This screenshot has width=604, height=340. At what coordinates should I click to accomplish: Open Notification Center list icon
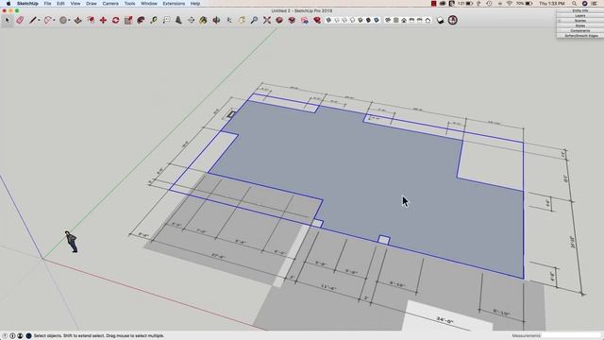point(595,4)
